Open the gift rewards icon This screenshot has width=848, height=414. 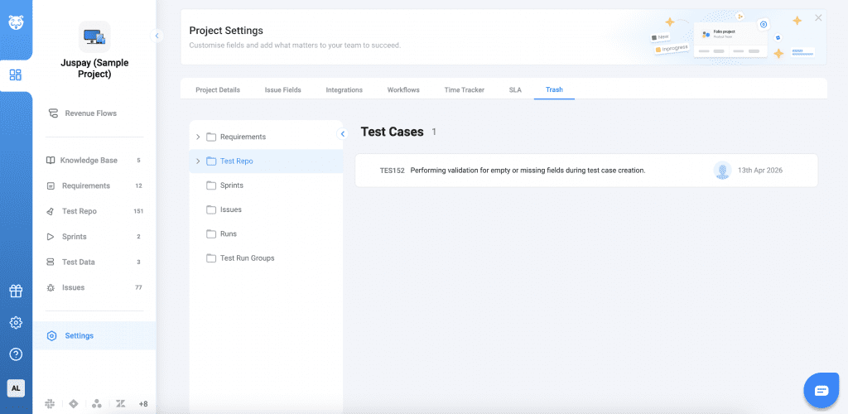click(16, 291)
